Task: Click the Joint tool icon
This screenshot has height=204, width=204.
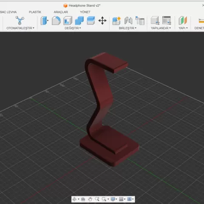Action: point(128,21)
